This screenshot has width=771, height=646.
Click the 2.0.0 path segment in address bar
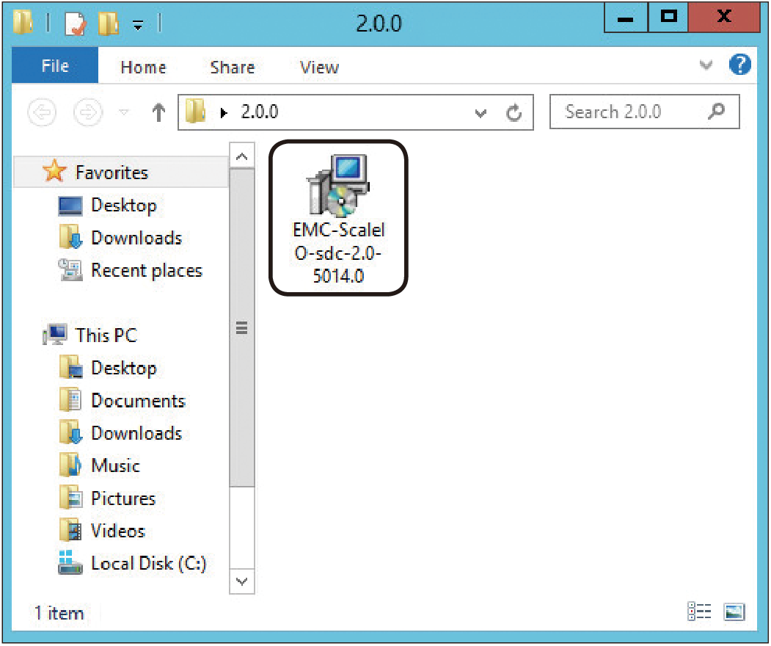tap(260, 112)
